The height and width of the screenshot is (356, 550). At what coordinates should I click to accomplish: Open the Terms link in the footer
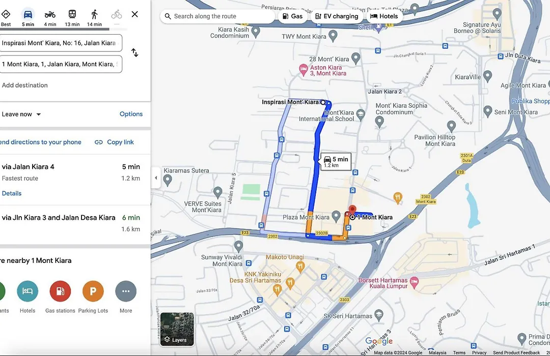[x=459, y=353]
